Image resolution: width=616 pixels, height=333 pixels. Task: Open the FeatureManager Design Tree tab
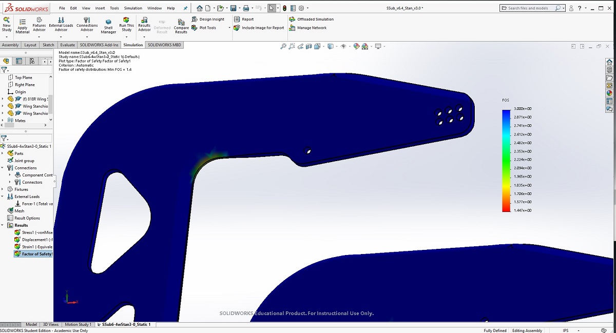[x=6, y=61]
